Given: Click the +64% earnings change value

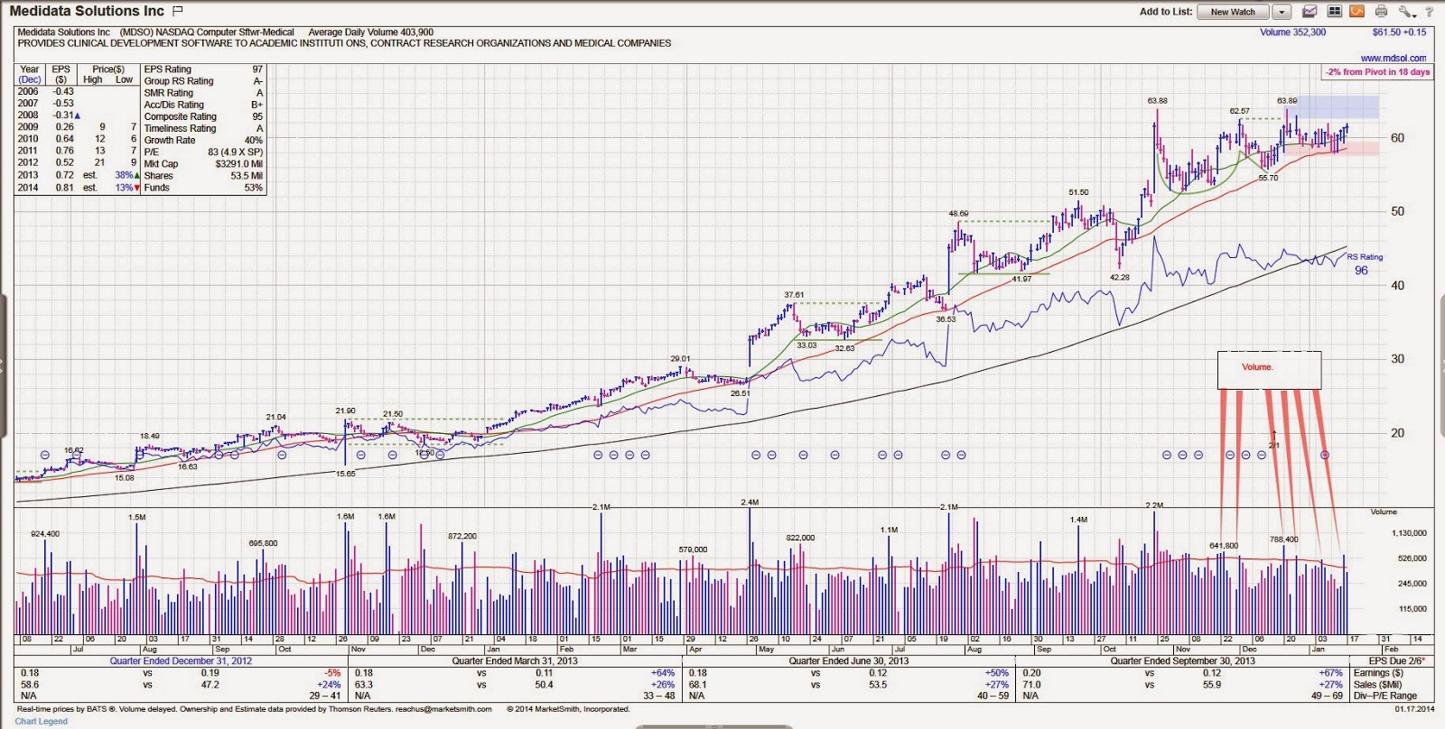Looking at the screenshot, I should click(663, 672).
